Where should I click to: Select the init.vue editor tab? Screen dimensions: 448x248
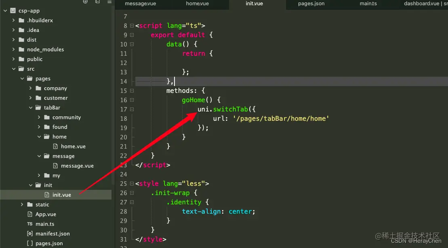[254, 4]
